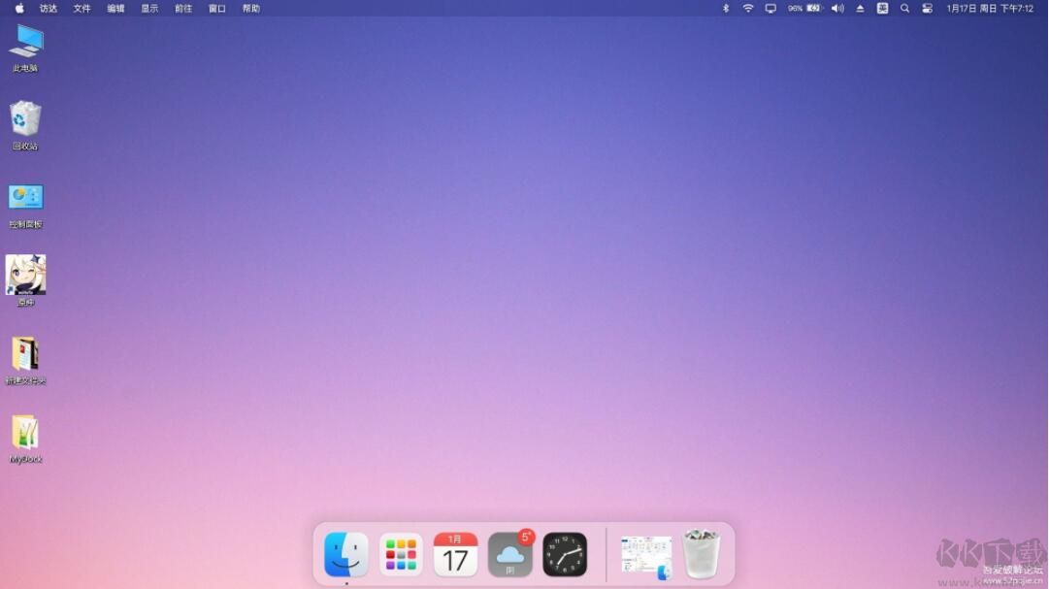Viewport: 1049px width, 589px height.
Task: Open the 前往 (Go) menu
Action: 182,9
